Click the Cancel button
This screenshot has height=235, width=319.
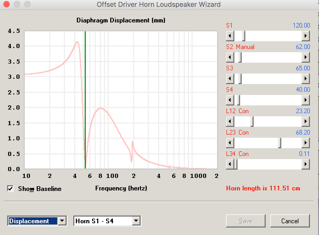290,221
